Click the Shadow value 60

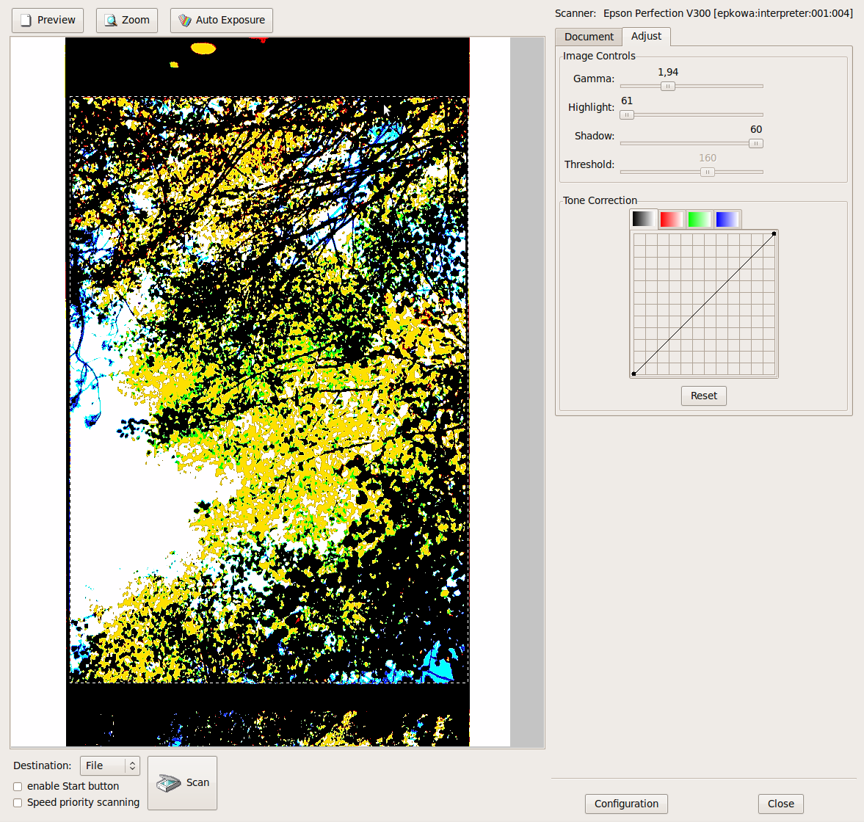pyautogui.click(x=756, y=129)
